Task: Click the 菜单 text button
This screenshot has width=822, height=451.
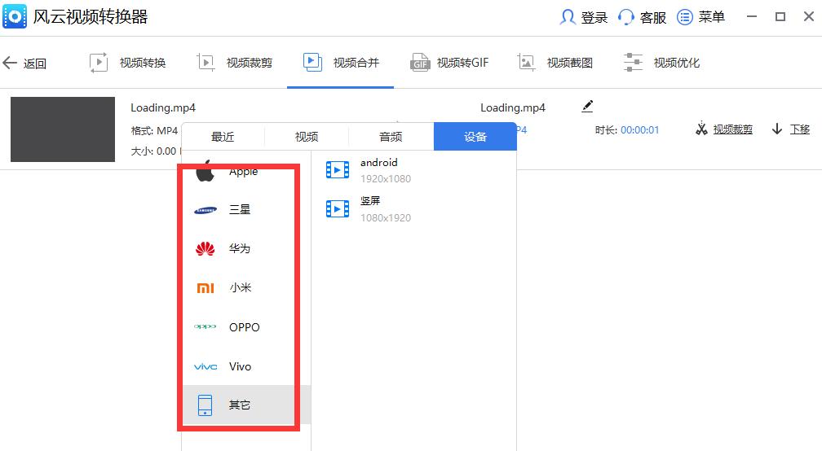Action: (712, 17)
